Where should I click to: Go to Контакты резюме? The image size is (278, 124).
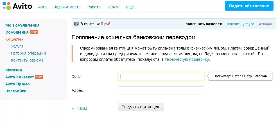tap(27, 60)
